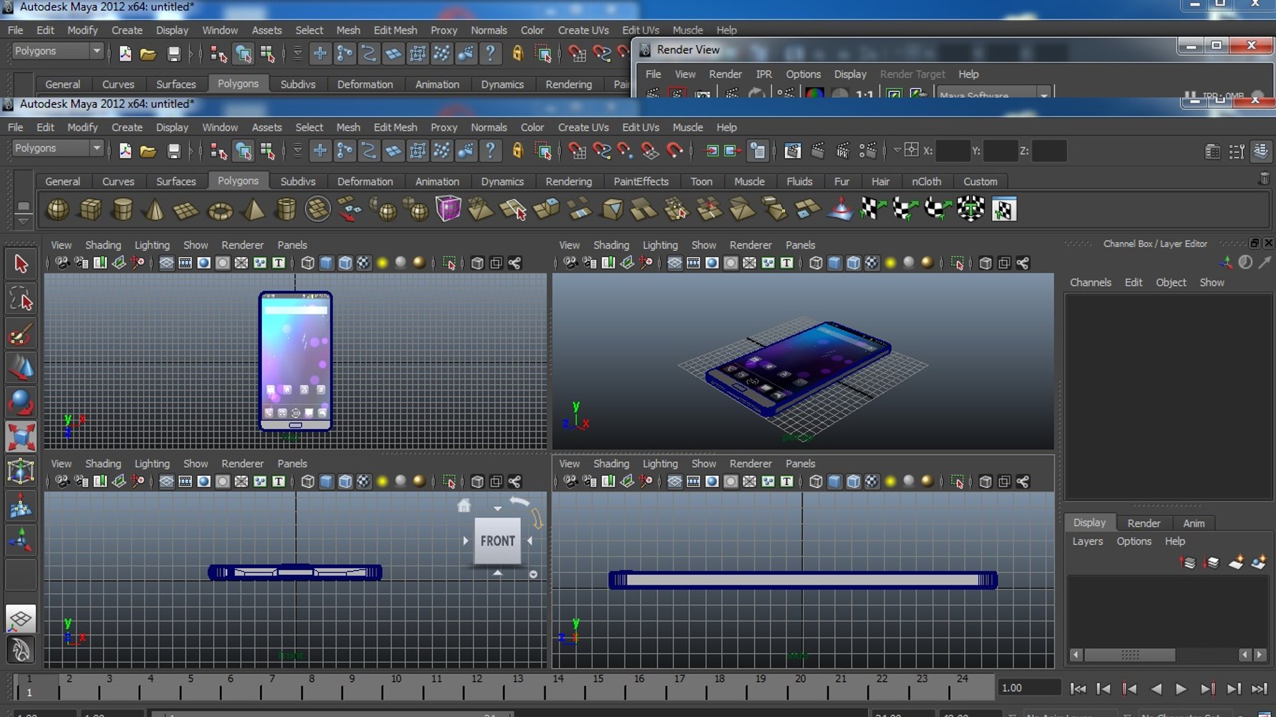
Task: Create a polygon cone from the shelf
Action: [155, 210]
